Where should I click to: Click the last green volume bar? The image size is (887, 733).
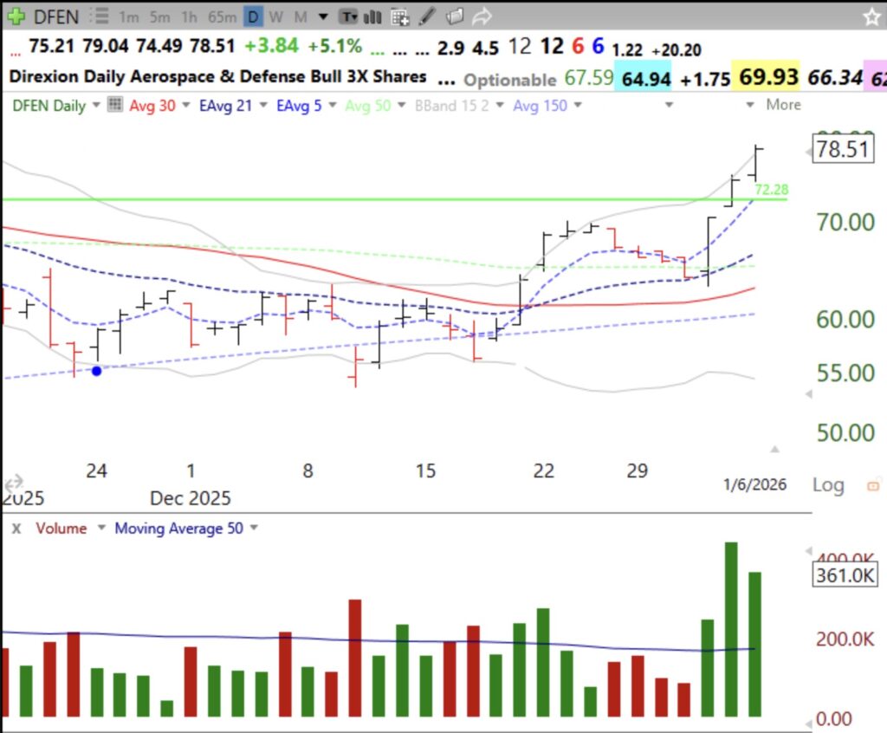754,644
